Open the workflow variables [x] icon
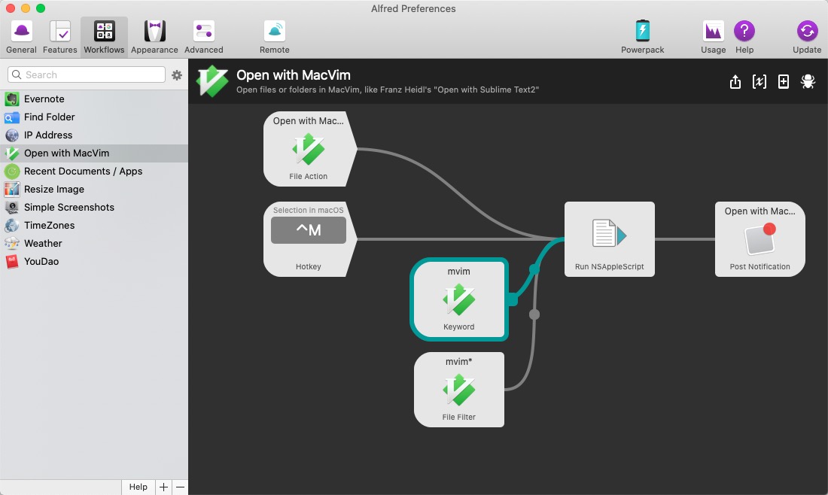828x495 pixels. [760, 81]
